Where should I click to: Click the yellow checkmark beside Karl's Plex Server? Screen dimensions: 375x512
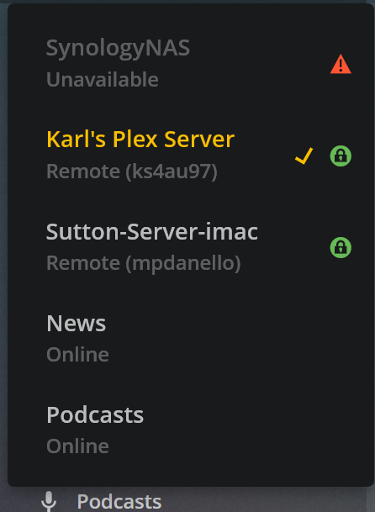(x=304, y=156)
